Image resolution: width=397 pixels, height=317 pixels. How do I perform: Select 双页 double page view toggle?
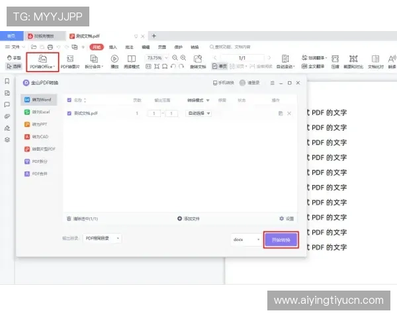coord(238,67)
